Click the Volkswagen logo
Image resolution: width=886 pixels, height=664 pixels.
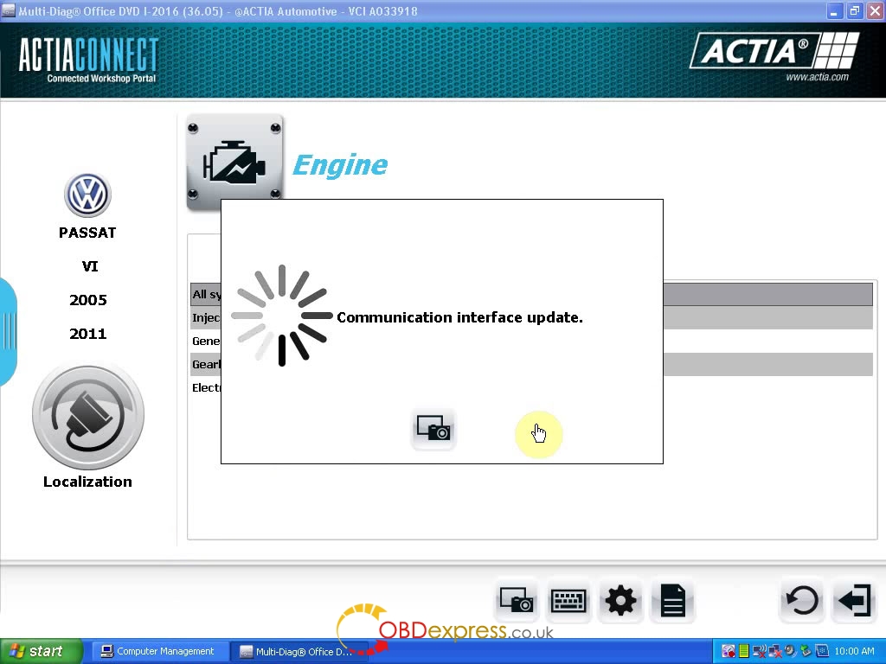pos(87,195)
